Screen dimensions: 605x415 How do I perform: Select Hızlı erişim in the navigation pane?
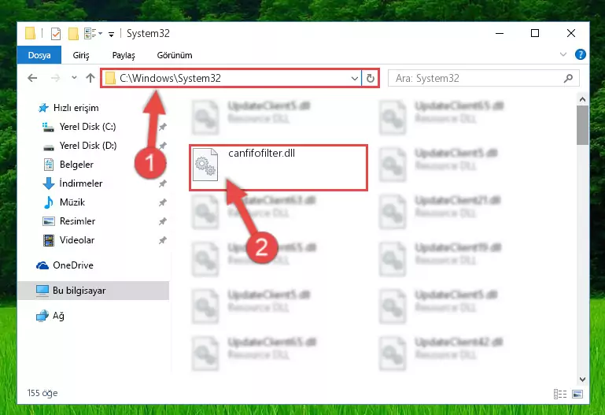[76, 108]
